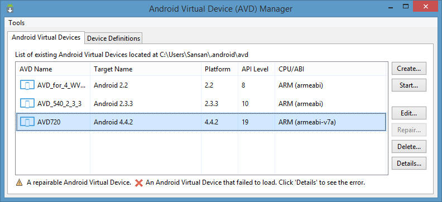This screenshot has height=202, width=442.
Task: Click the CPU/ABI column header
Action: [330, 69]
